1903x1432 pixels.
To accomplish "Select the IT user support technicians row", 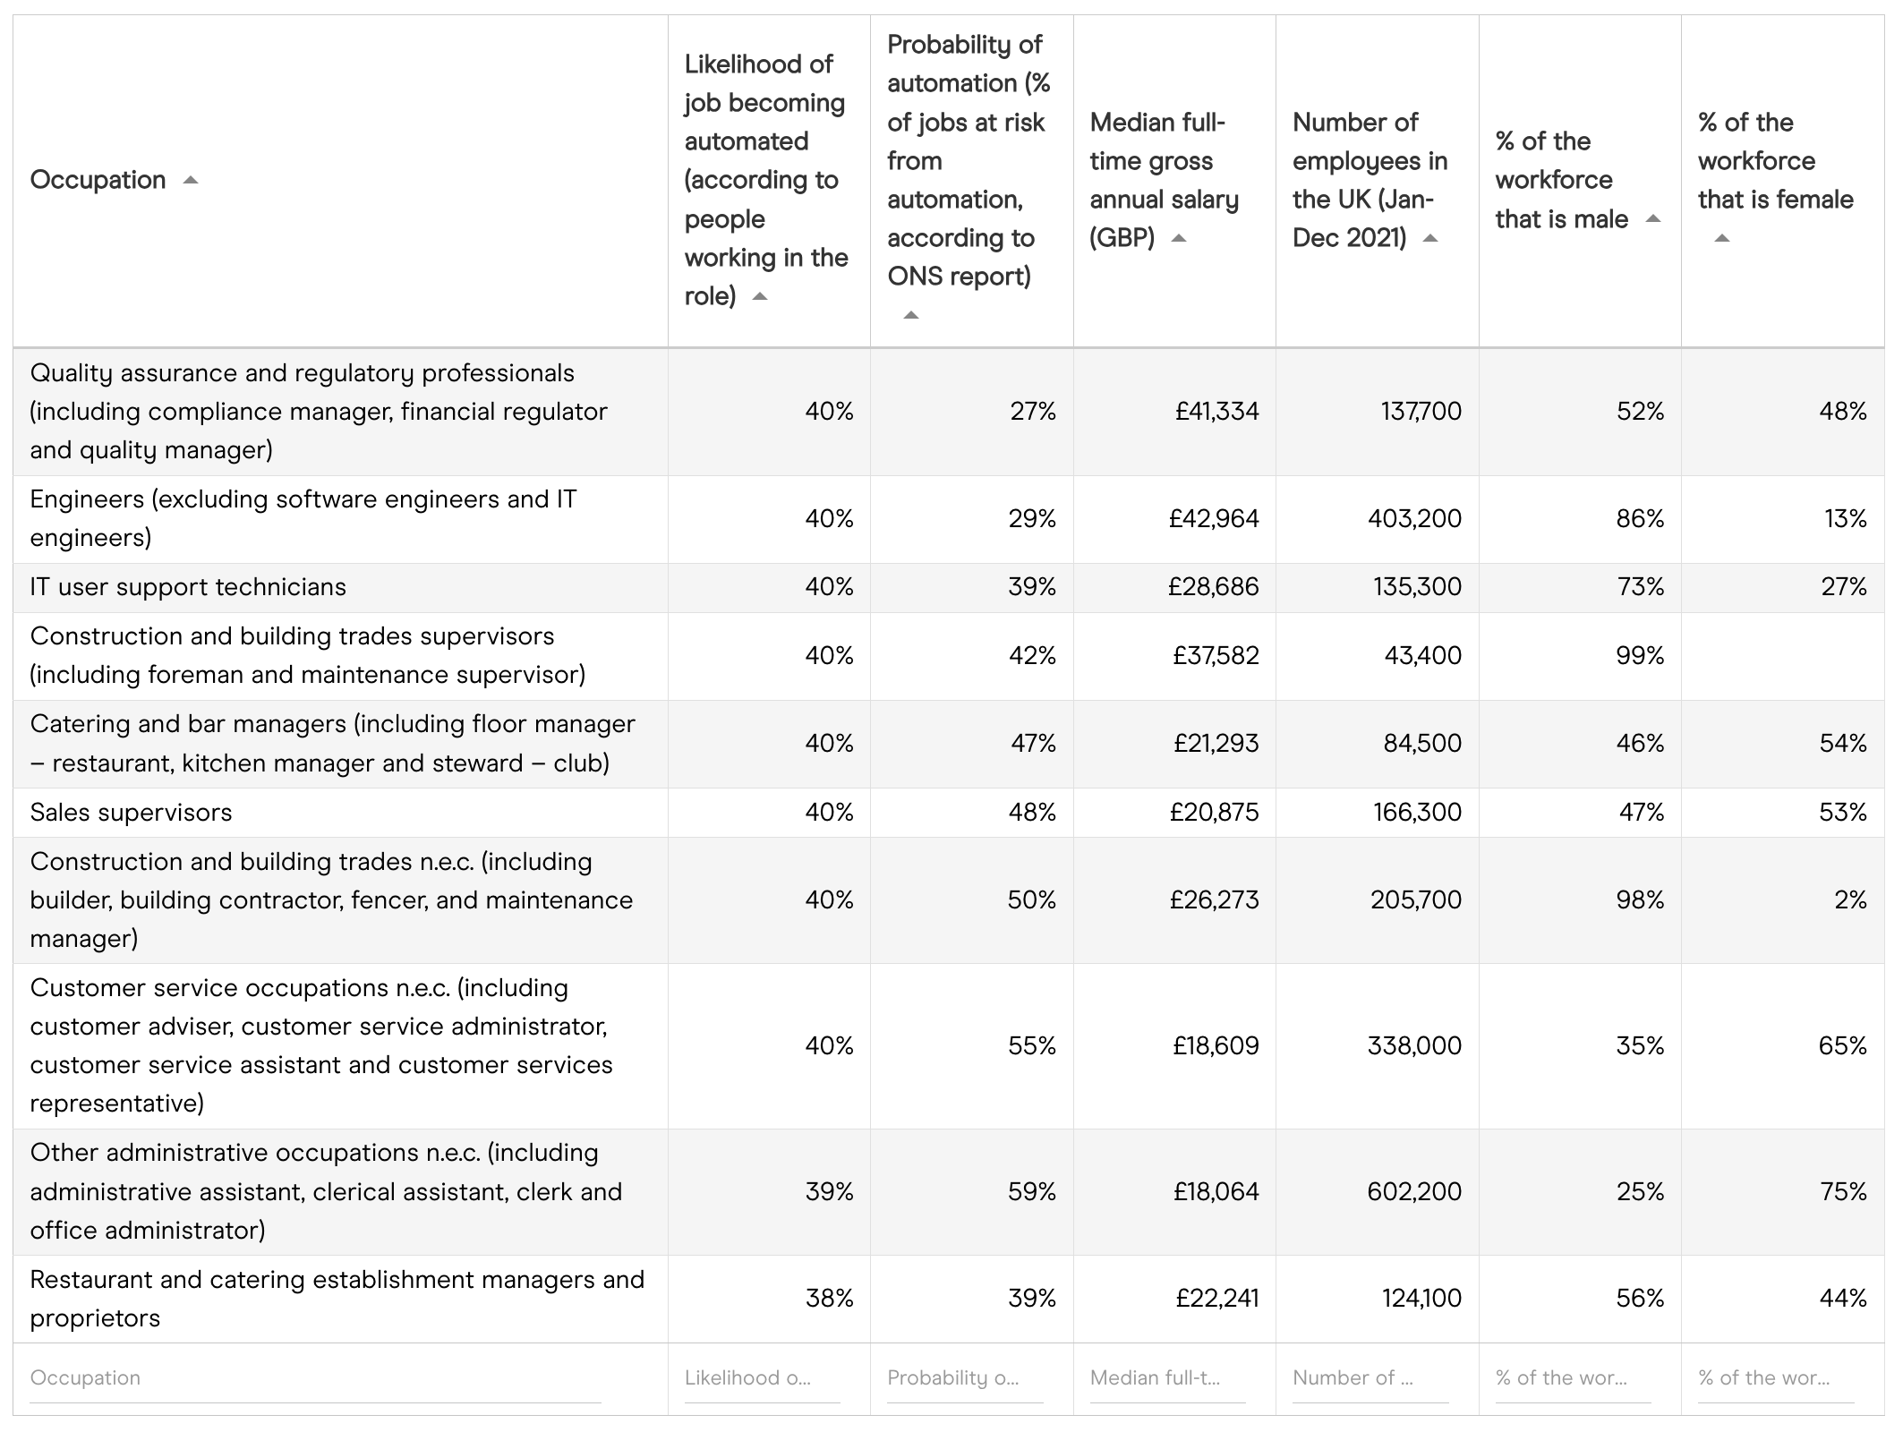I will (x=949, y=588).
